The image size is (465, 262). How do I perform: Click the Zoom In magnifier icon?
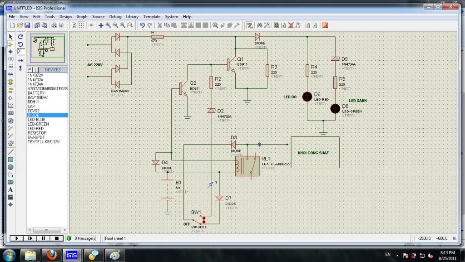pyautogui.click(x=109, y=25)
